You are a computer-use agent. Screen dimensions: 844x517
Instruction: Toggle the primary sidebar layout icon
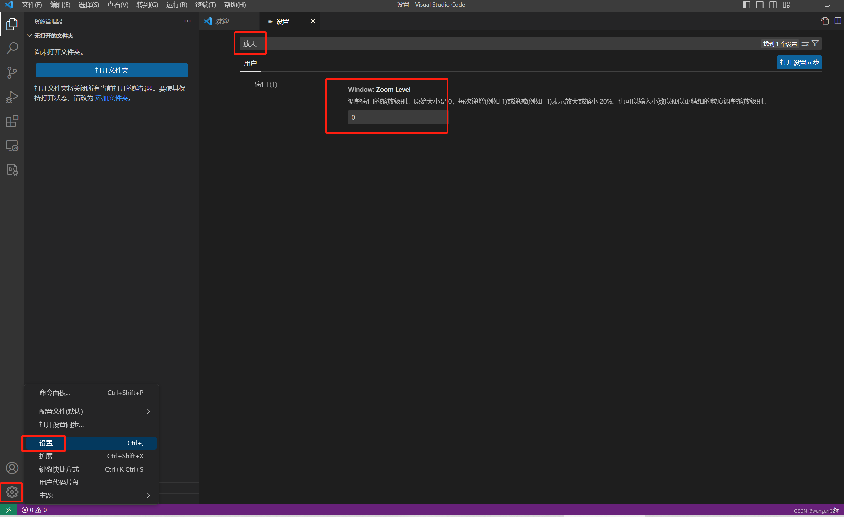747,5
